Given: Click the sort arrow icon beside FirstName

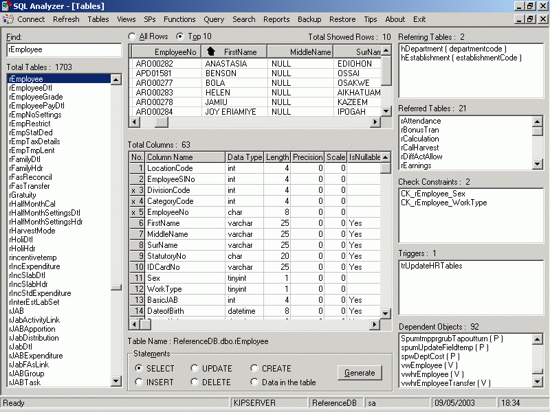Looking at the screenshot, I should click(211, 51).
